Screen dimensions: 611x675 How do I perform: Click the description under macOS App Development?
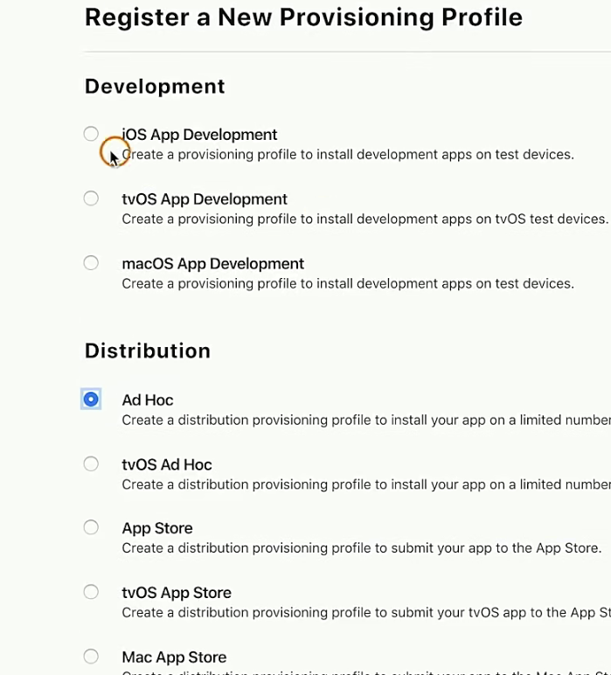point(348,283)
